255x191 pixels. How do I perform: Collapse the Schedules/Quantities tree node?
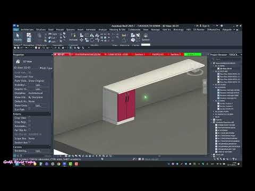click(x=211, y=122)
